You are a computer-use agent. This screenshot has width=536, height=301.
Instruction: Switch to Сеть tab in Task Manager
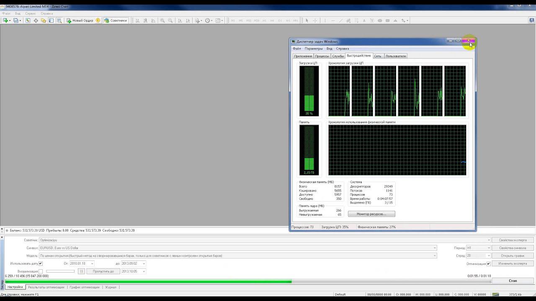click(x=378, y=56)
